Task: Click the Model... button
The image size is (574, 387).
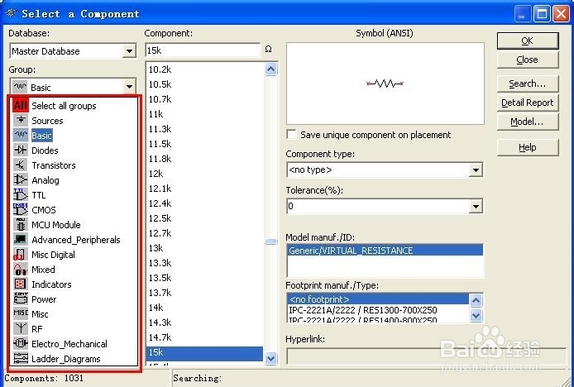Action: coord(528,122)
